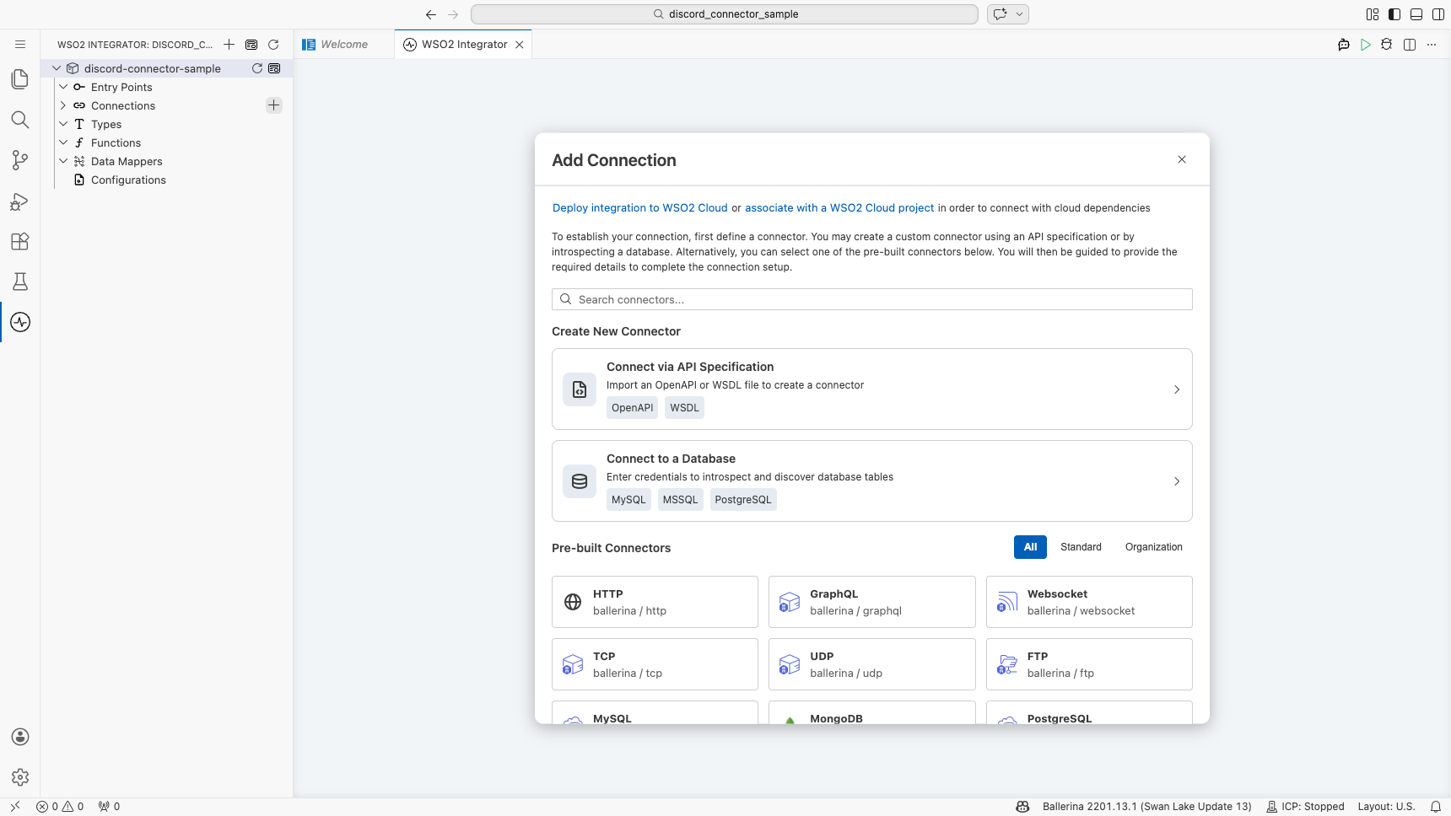This screenshot has height=816, width=1451.
Task: Open the Explorer view in activity bar
Action: point(20,79)
